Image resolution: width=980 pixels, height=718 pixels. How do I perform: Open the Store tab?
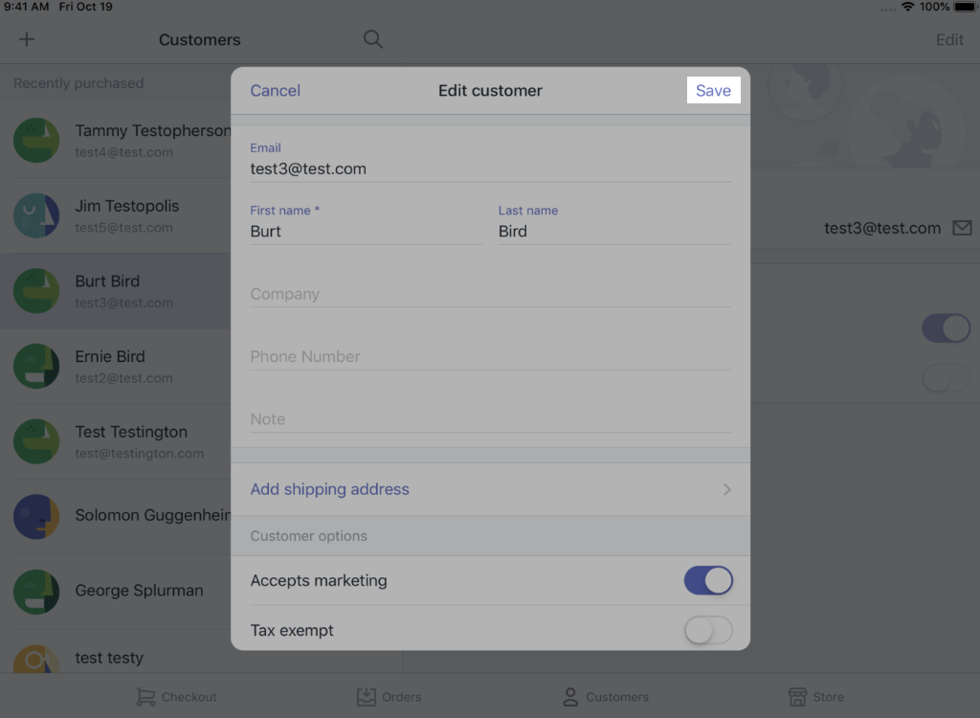coord(815,697)
